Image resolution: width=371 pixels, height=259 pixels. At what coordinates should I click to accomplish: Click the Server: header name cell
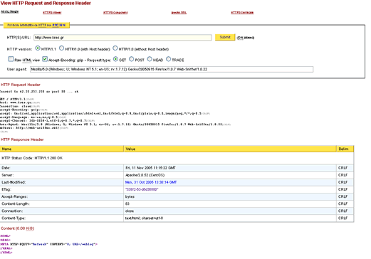coord(62,175)
